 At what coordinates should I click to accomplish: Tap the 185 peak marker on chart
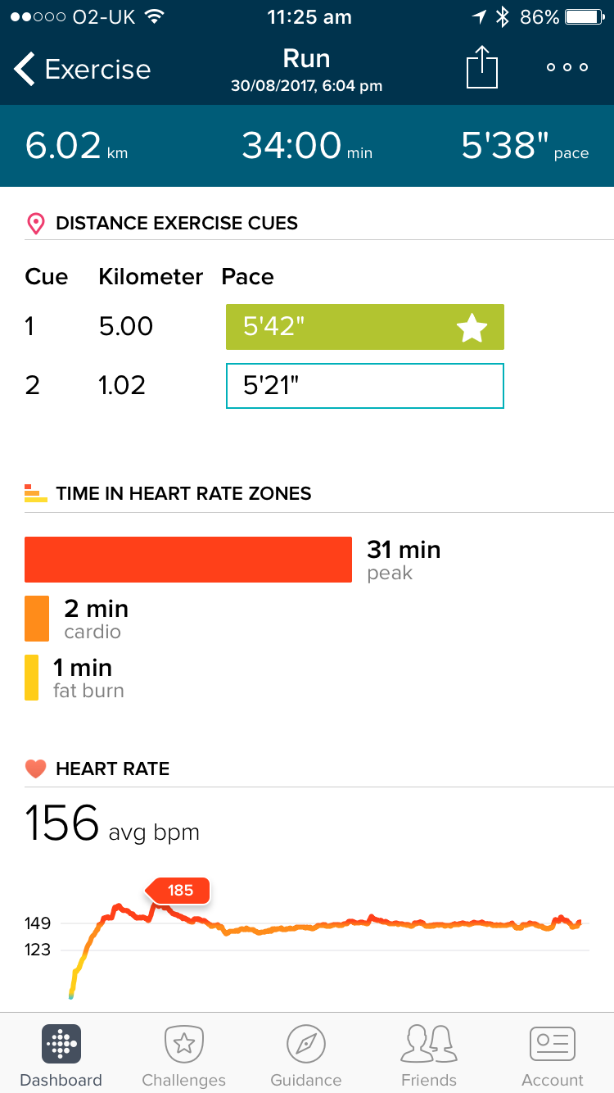click(180, 891)
